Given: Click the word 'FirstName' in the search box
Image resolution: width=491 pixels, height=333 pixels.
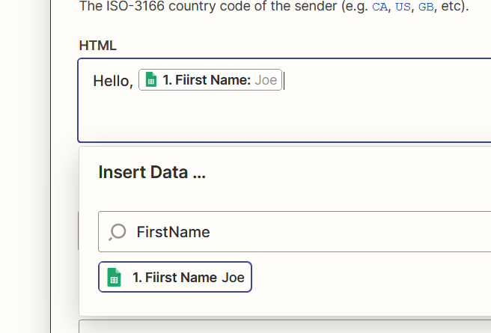Looking at the screenshot, I should [173, 232].
